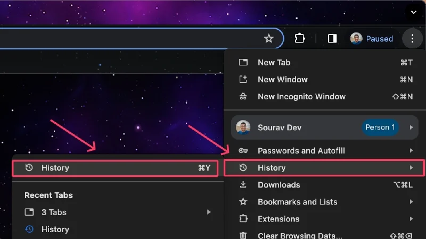
Task: Select New Tab from the menu
Action: 274,62
